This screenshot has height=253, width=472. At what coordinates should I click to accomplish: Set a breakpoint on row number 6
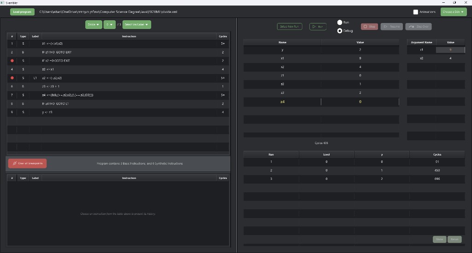point(12,86)
